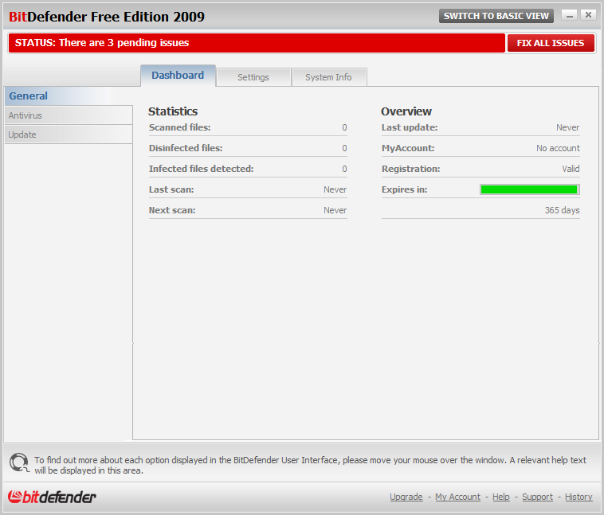Click the Statistics heading
The width and height of the screenshot is (604, 515).
[173, 111]
